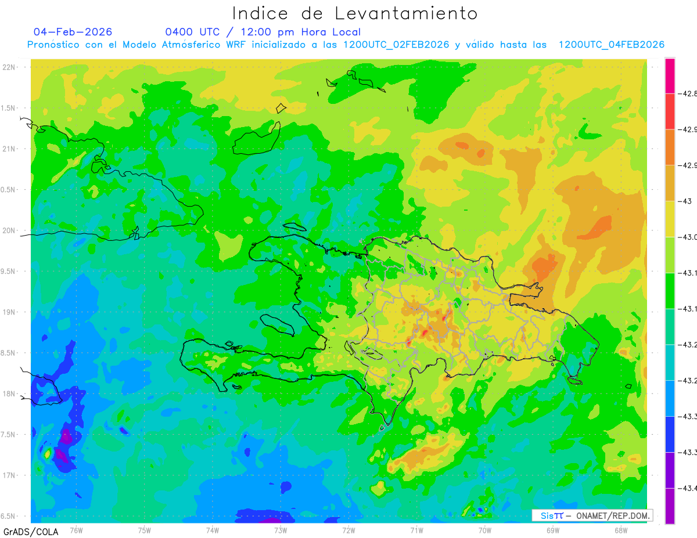This screenshot has width=697, height=538.
Task: Click the 1200UTC_02FEB2026 initialization time
Action: (396, 45)
